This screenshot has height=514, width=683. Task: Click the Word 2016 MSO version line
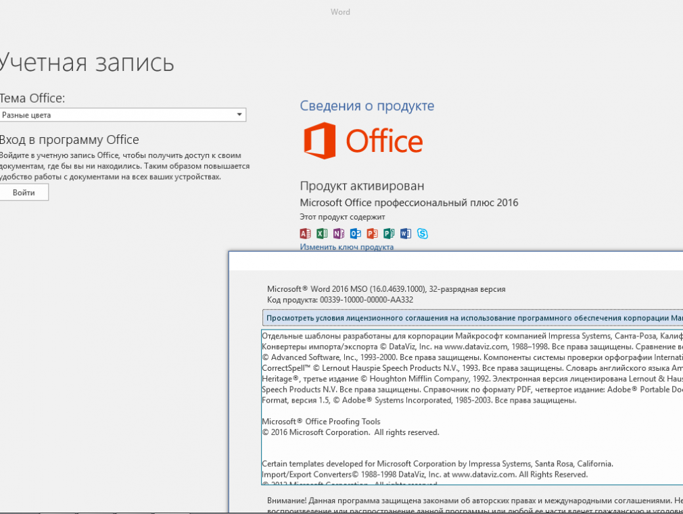click(386, 289)
